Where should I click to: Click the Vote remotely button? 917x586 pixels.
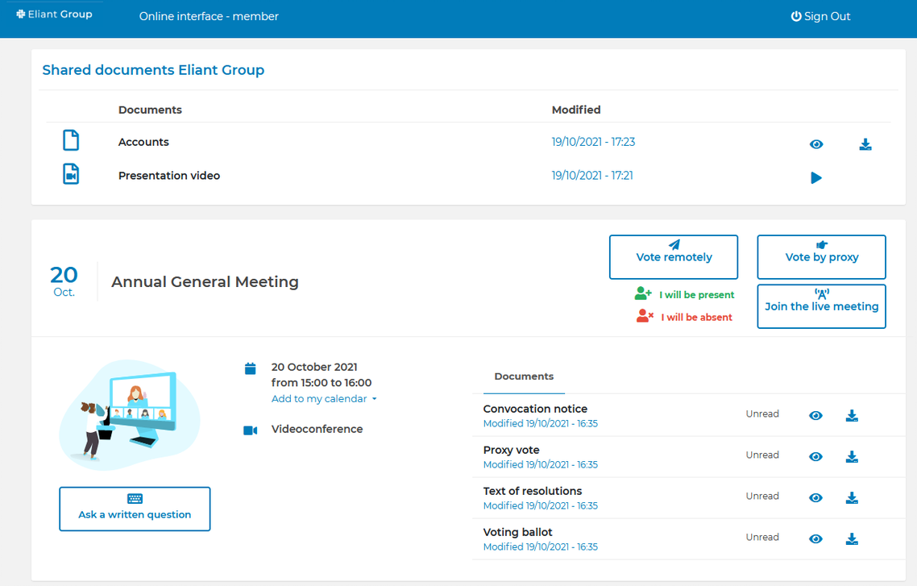[x=674, y=257]
